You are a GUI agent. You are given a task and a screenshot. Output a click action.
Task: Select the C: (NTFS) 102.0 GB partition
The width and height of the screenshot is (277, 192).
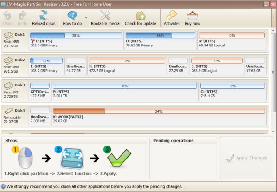coord(76,40)
